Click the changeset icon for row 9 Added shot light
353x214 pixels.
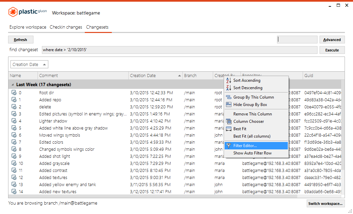(14, 156)
